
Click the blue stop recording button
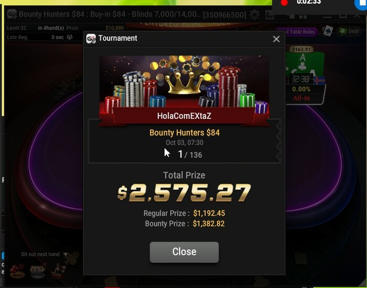(x=361, y=4)
